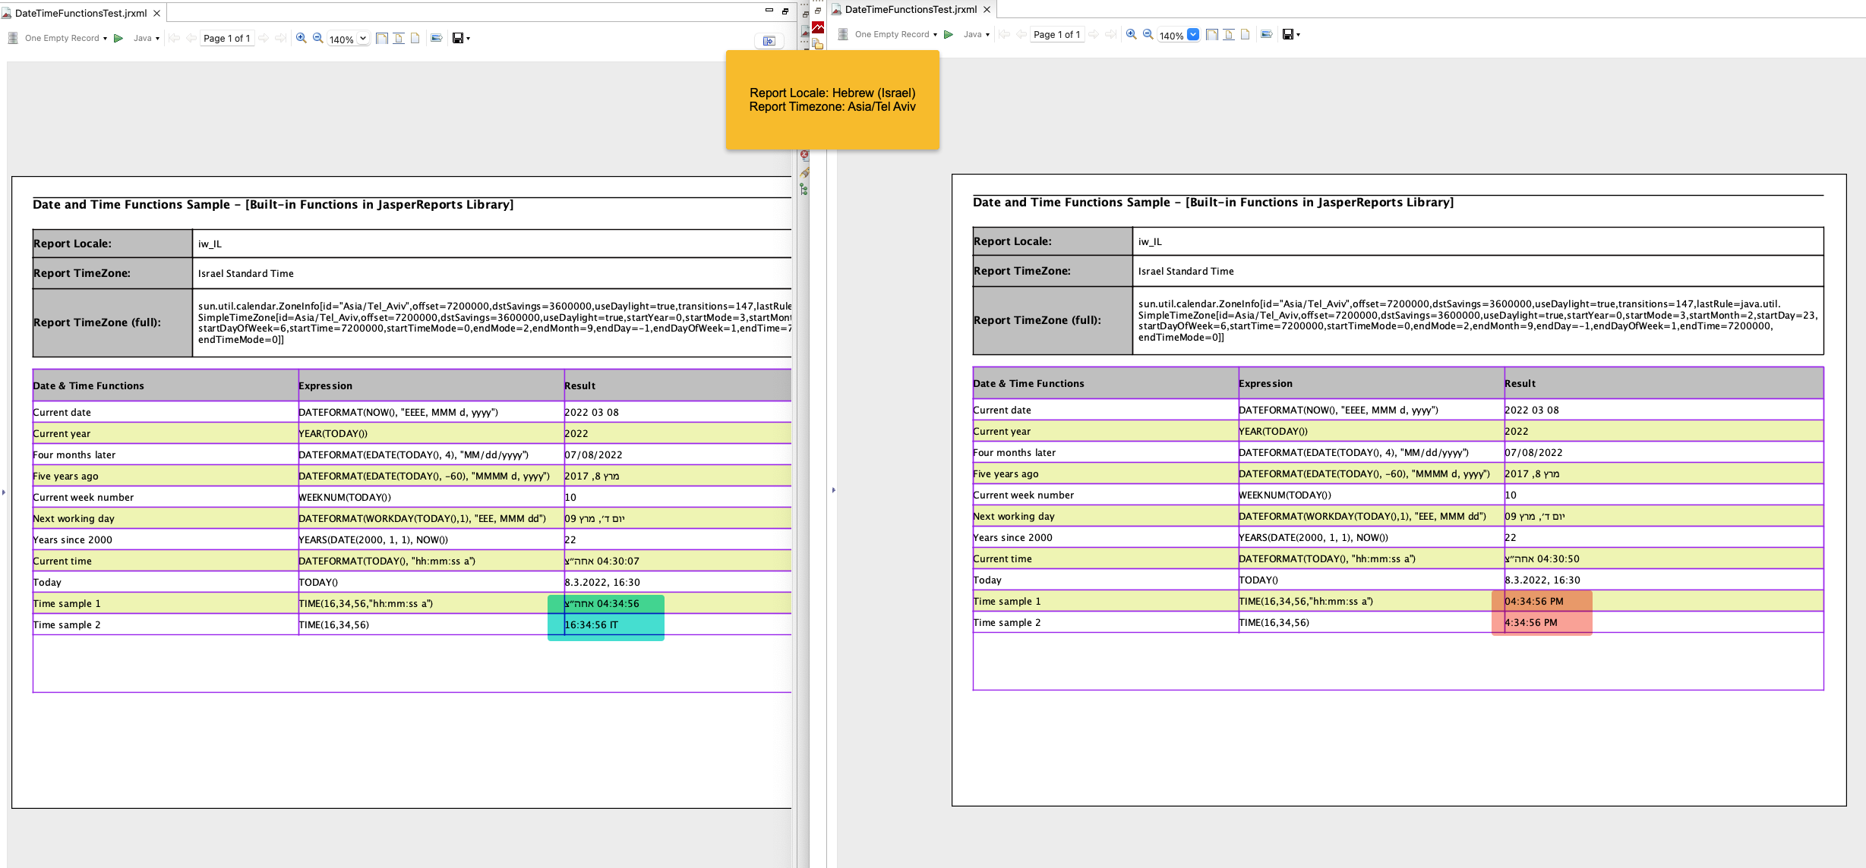Zoom out in right report preview
Screen dimensions: 1866x868
click(x=1148, y=34)
